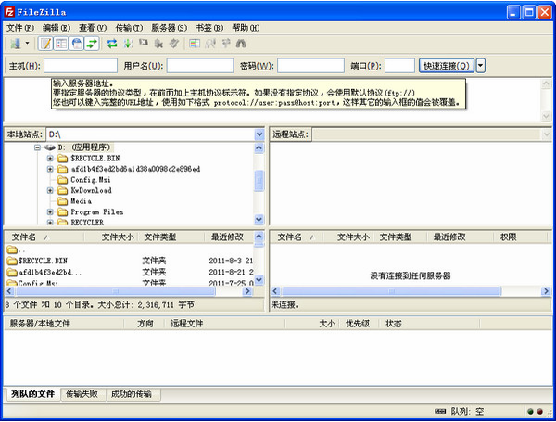Switch to the 成功的传输 tab
This screenshot has width=556, height=422.
(132, 394)
